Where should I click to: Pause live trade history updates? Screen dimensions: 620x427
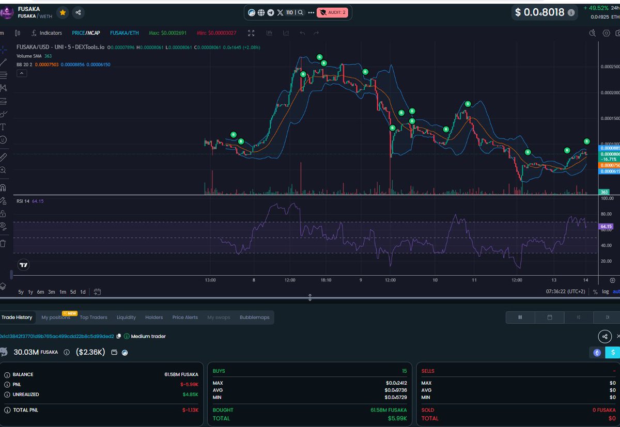pos(520,318)
